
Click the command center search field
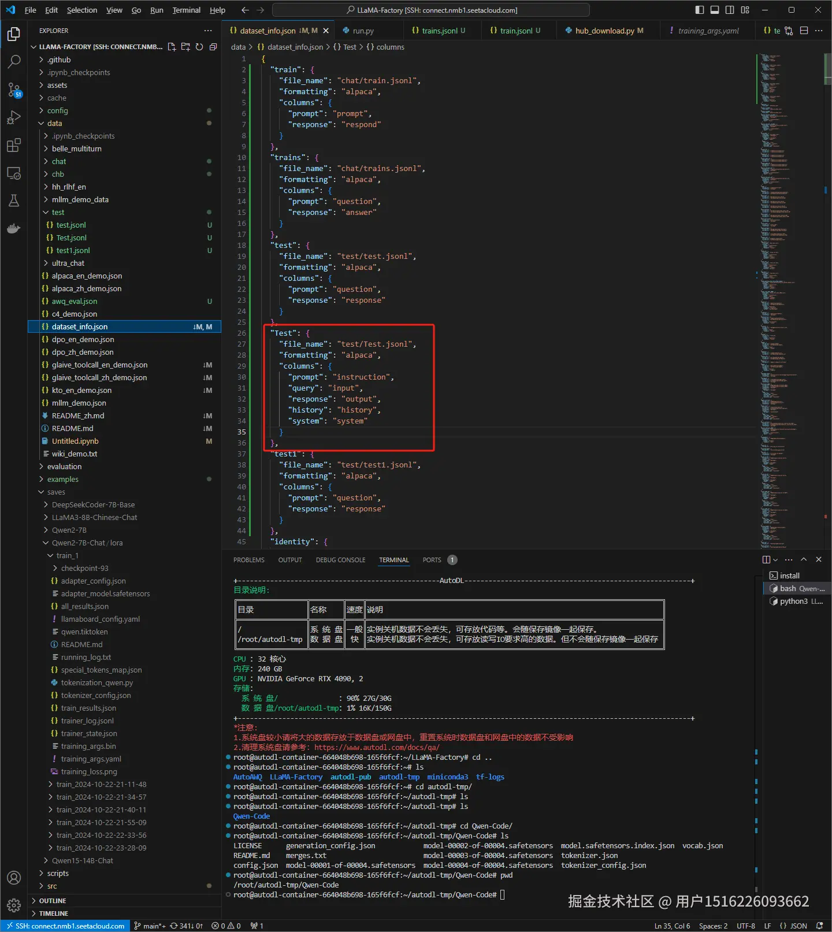[x=431, y=10]
